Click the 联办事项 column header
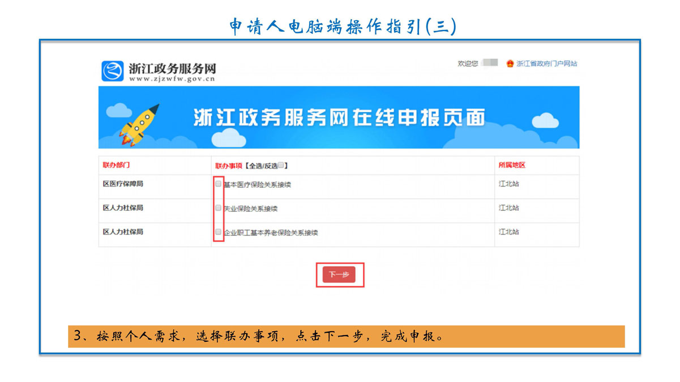This screenshot has width=680, height=382. click(229, 166)
